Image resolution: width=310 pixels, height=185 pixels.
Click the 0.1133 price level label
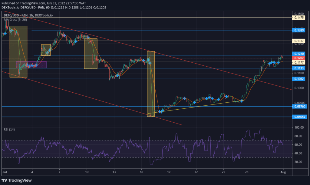(299, 68)
